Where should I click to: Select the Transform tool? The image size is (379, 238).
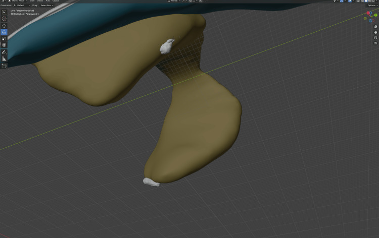pos(4,45)
